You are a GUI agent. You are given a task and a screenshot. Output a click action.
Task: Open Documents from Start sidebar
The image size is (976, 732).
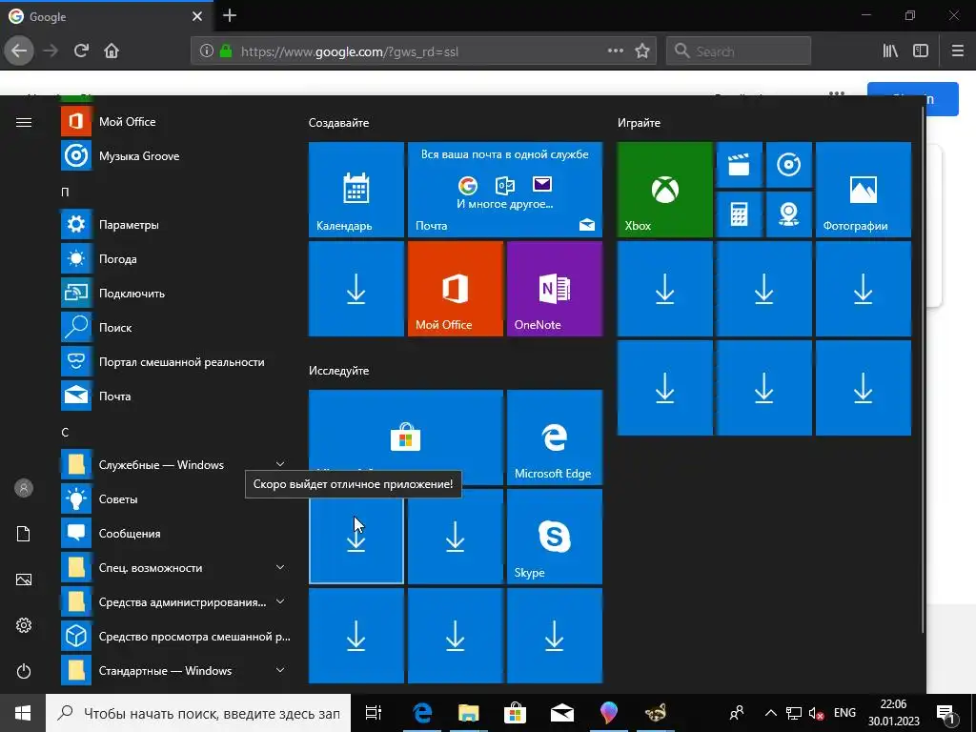pyautogui.click(x=24, y=534)
